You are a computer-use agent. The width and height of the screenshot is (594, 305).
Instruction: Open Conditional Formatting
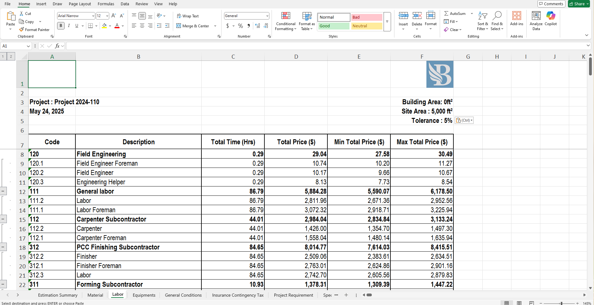286,21
